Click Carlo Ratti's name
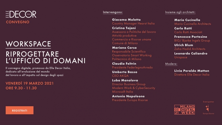 click(x=183, y=28)
